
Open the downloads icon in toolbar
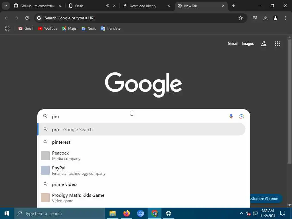[x=265, y=18]
